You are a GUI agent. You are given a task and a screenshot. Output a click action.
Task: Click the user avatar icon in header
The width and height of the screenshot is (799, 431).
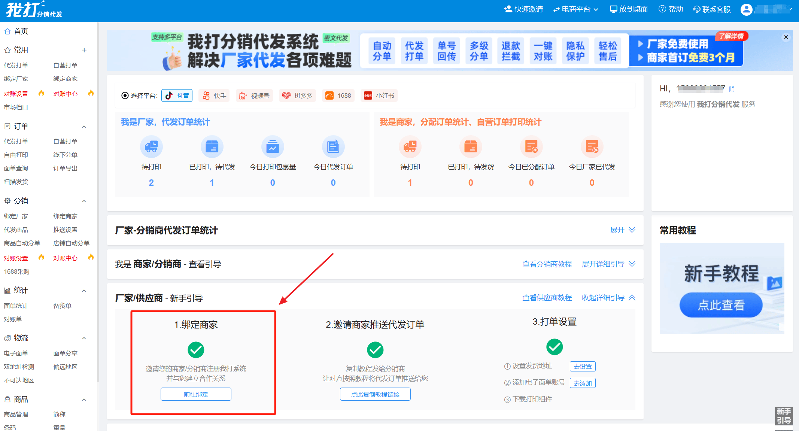tap(746, 9)
